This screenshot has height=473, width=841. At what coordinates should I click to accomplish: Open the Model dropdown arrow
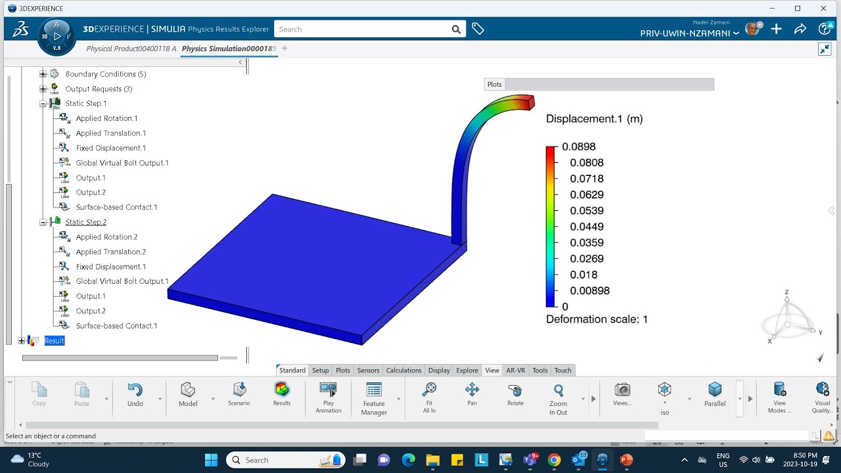click(213, 399)
